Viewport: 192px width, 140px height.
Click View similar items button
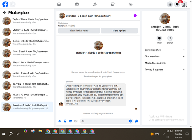(79, 31)
